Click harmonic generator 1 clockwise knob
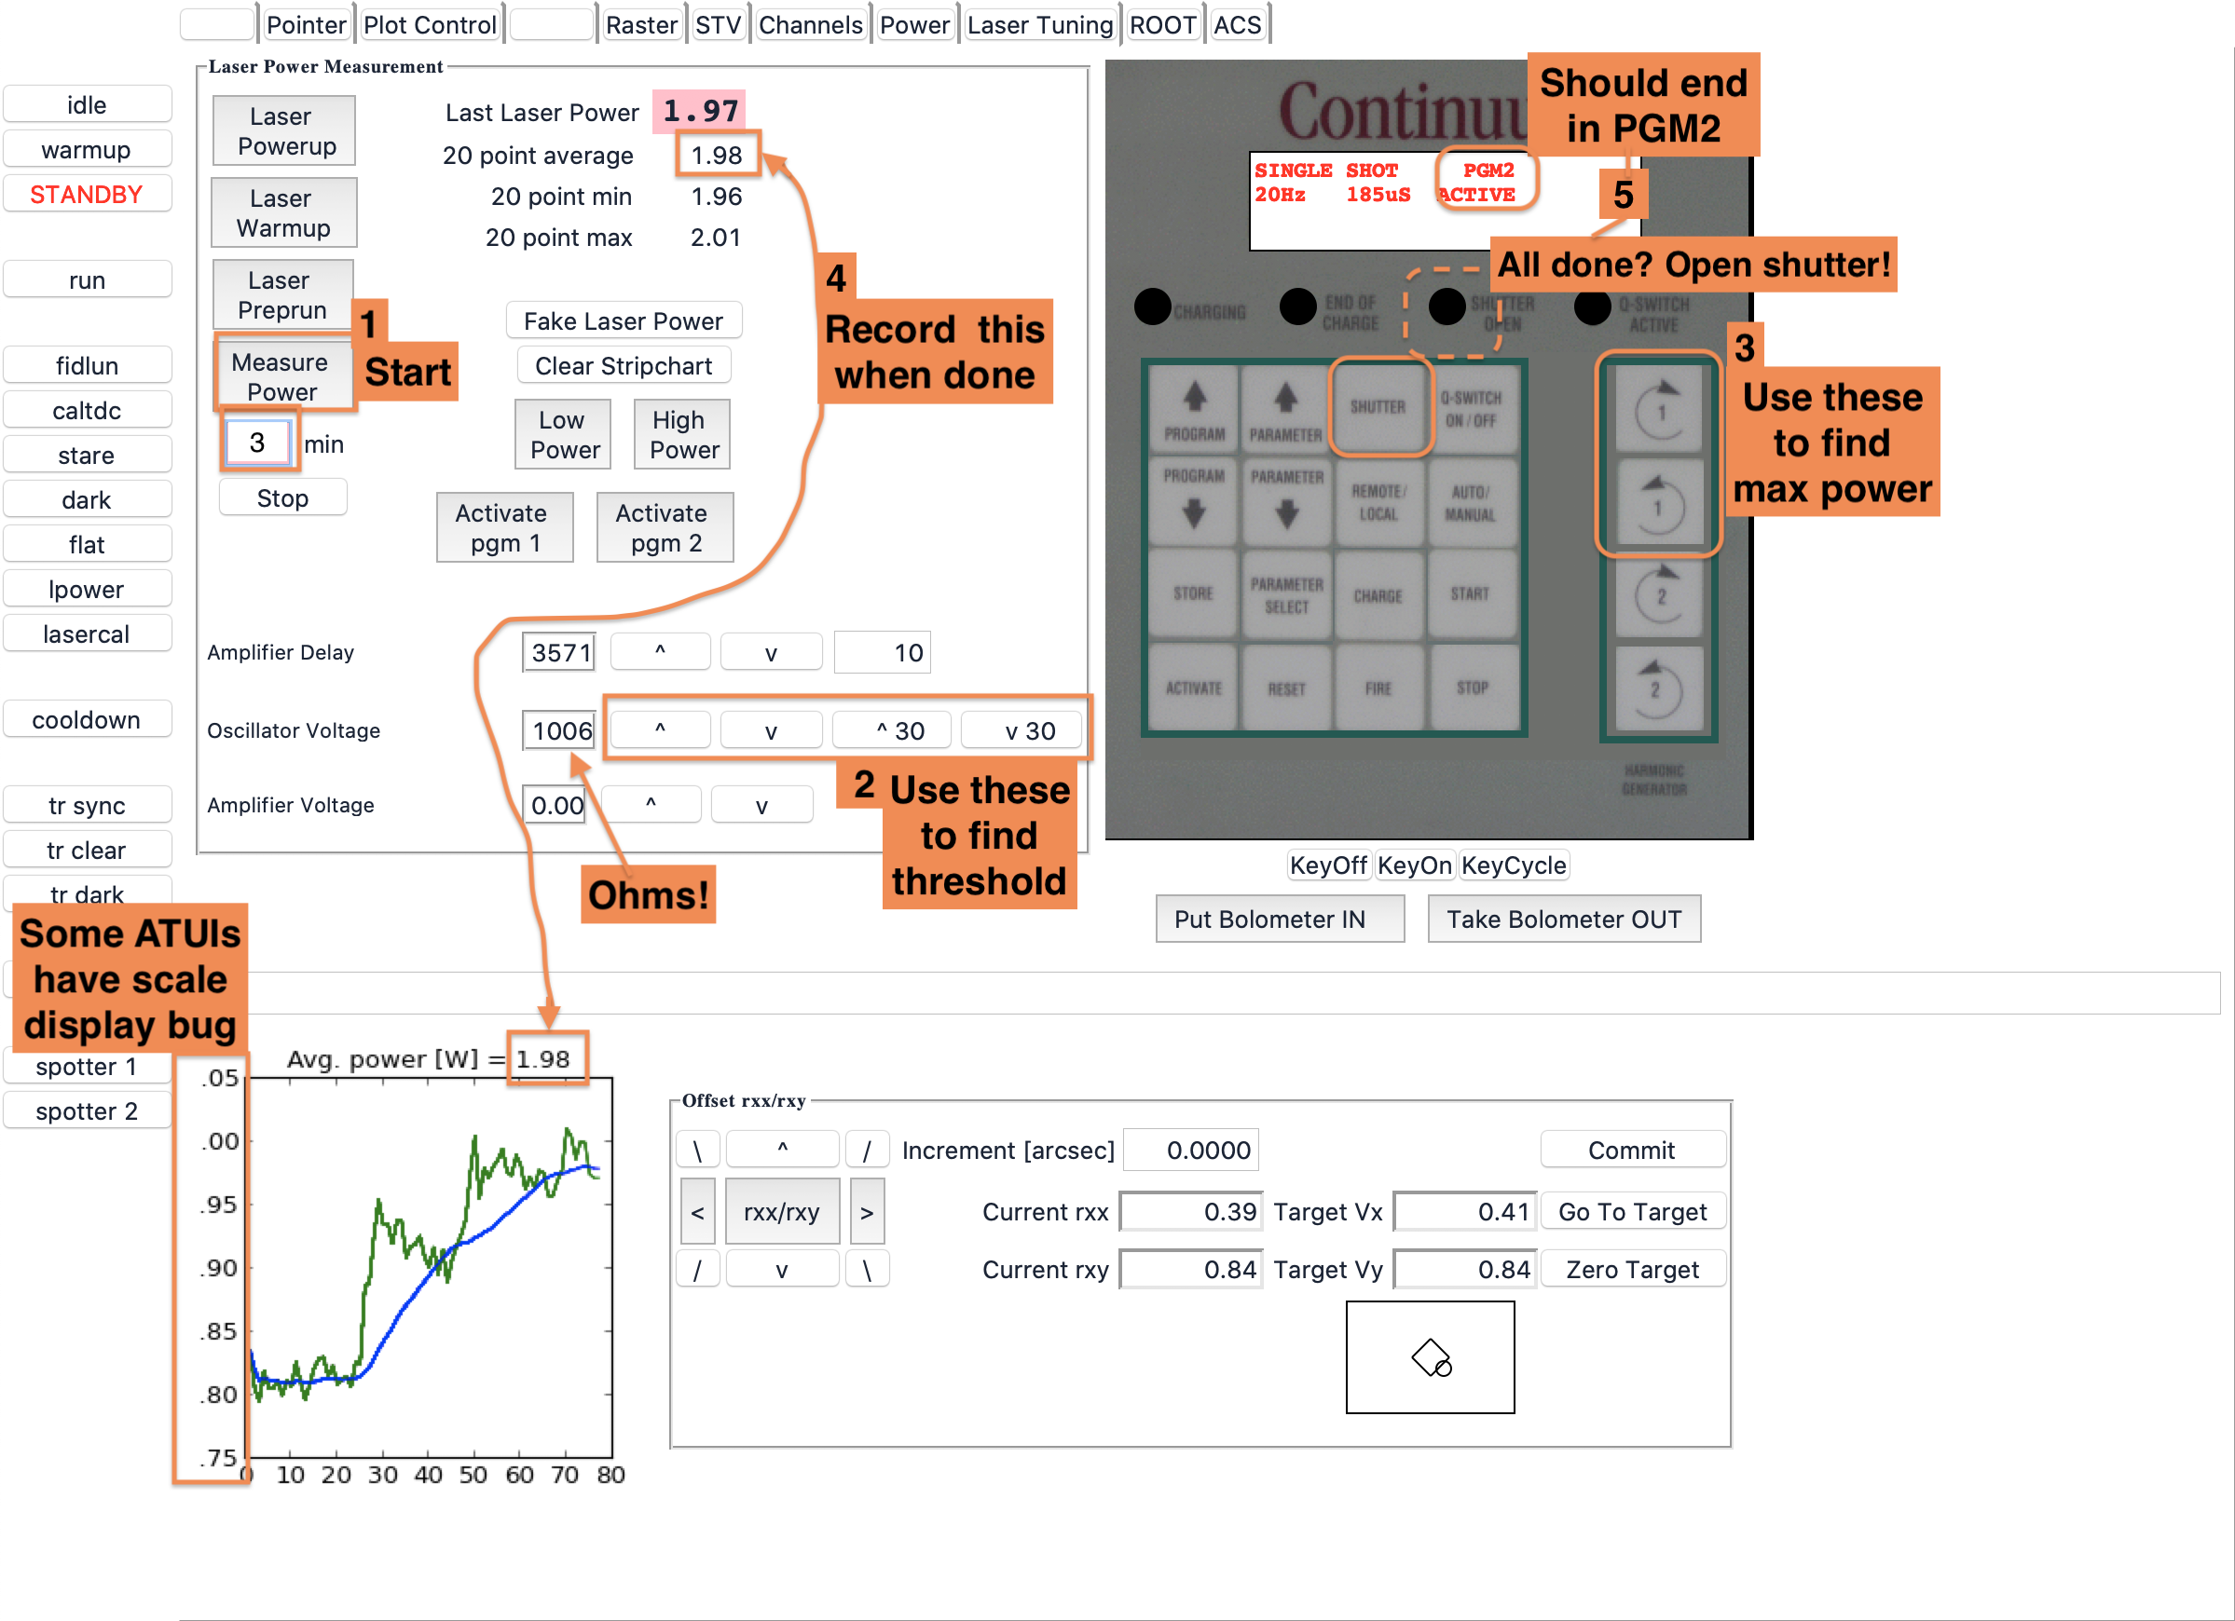The width and height of the screenshot is (2235, 1621). 1661,411
